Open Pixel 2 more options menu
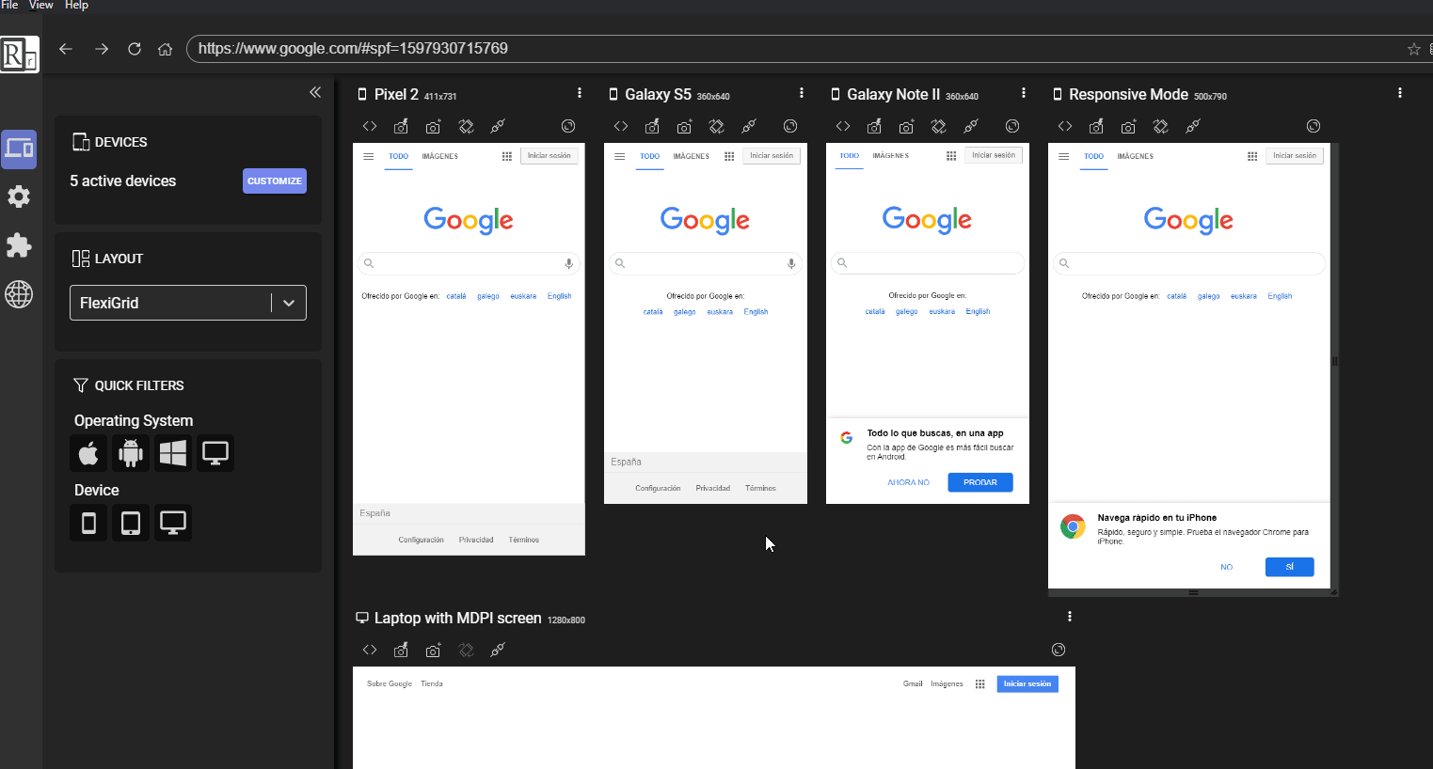Viewport: 1433px width, 769px height. (580, 93)
